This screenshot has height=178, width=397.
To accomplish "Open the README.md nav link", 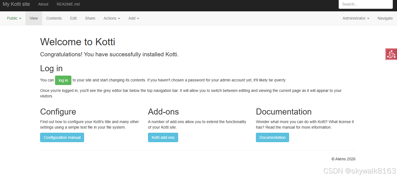I will [x=68, y=4].
